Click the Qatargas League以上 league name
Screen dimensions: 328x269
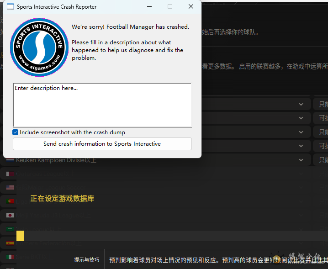click(x=45, y=174)
